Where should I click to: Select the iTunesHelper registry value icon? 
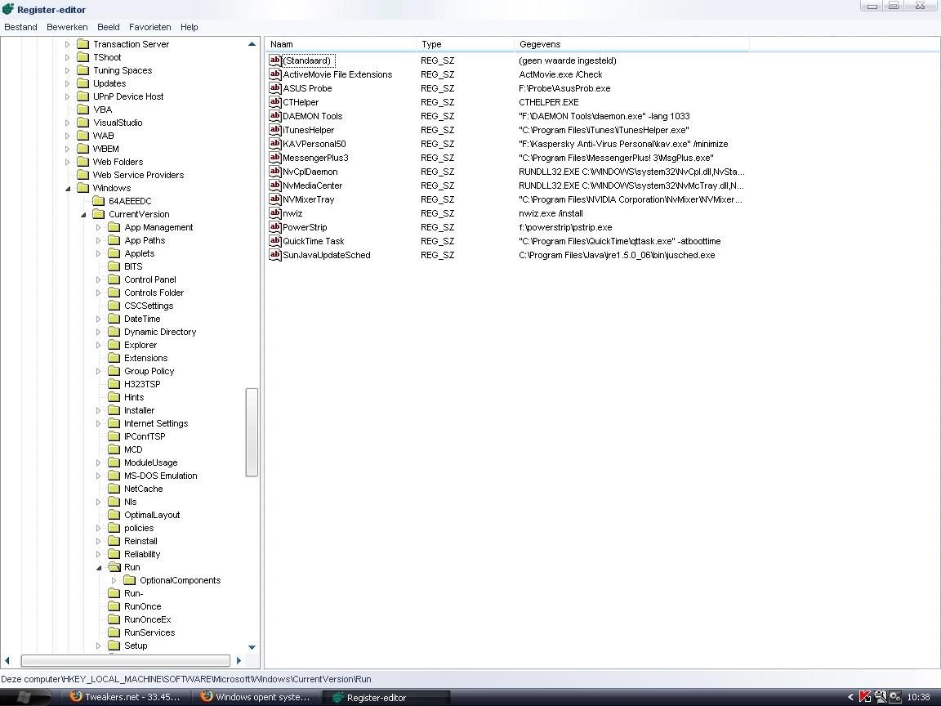pos(275,130)
